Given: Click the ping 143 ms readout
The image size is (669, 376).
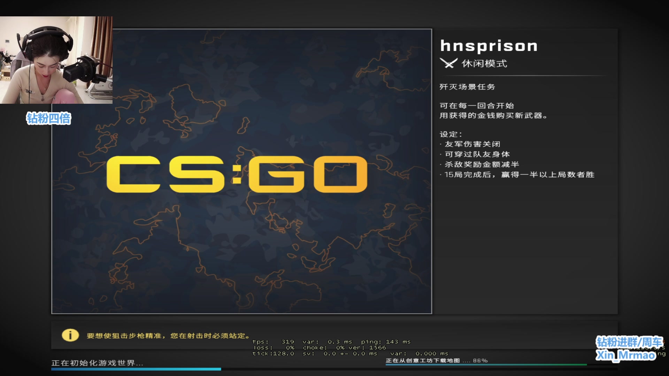Looking at the screenshot, I should point(386,342).
